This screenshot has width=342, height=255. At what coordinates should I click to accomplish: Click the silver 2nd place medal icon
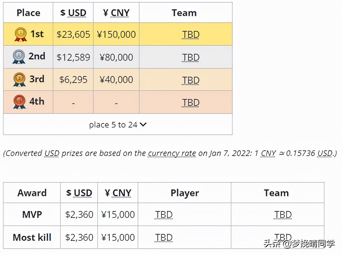point(19,57)
